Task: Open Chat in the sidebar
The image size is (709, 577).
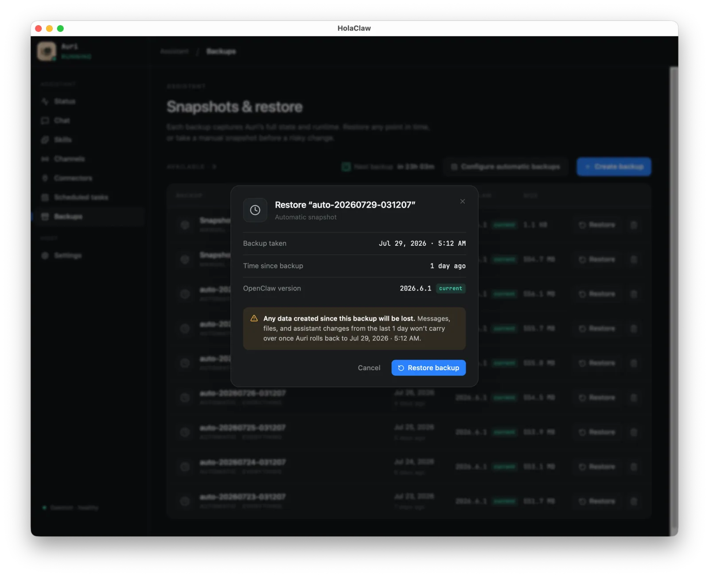Action: tap(90, 120)
